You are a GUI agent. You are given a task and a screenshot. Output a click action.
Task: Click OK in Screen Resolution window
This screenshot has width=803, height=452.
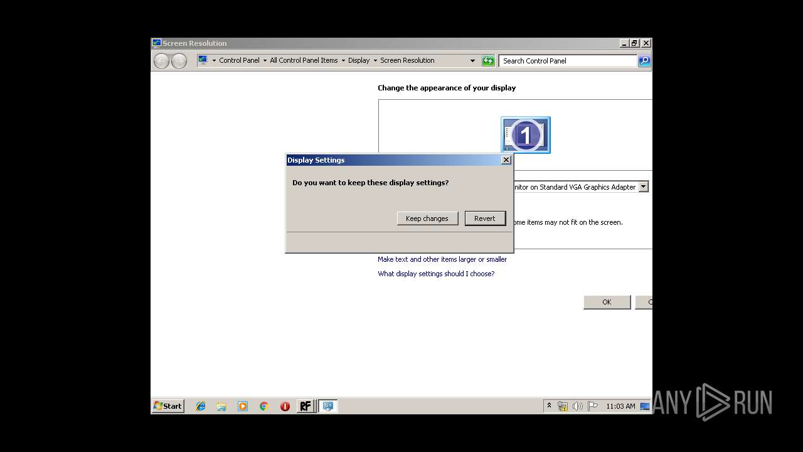607,302
